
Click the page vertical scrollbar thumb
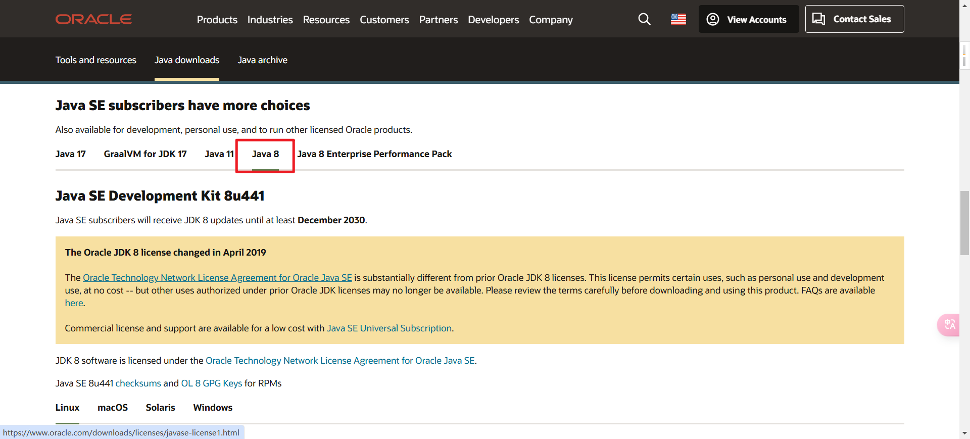(964, 222)
